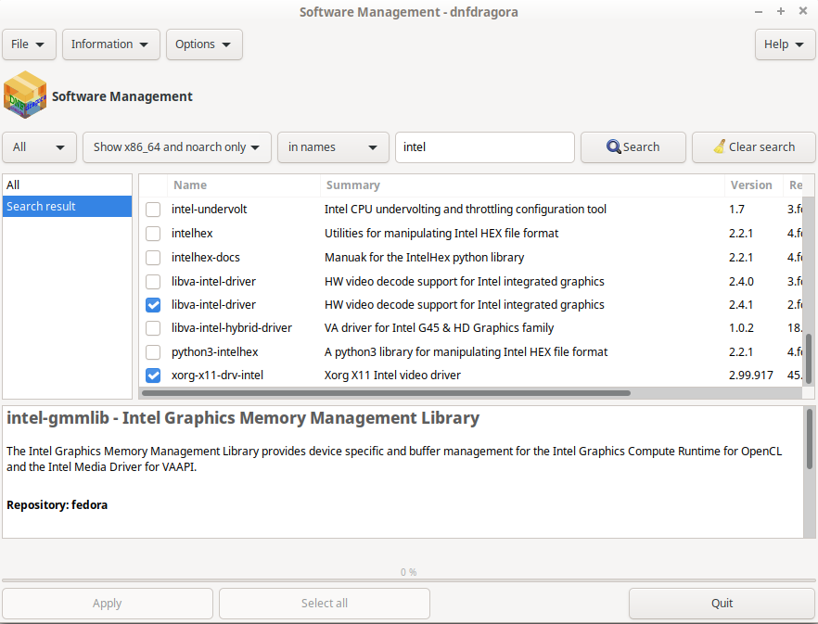Screen dimensions: 818x624
Task: Click the 'Repository: fedora' text
Action: tap(58, 505)
